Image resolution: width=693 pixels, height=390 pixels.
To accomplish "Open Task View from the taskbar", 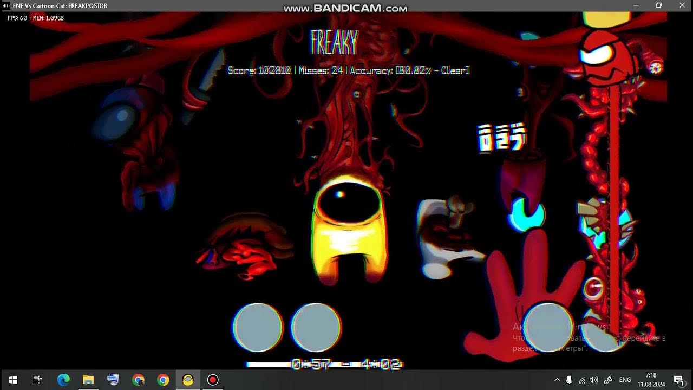I will pos(38,380).
